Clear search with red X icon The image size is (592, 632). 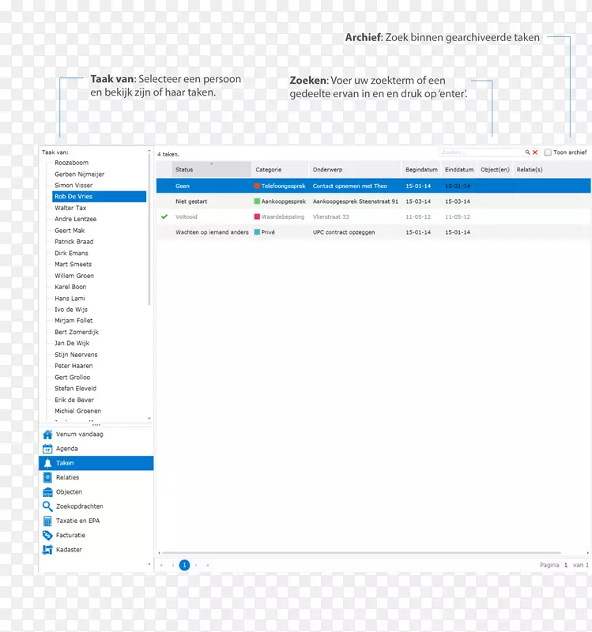[x=535, y=152]
